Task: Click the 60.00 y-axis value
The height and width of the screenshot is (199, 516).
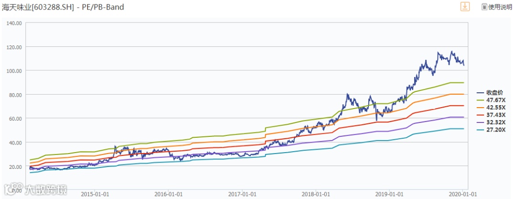Action: [x=16, y=119]
